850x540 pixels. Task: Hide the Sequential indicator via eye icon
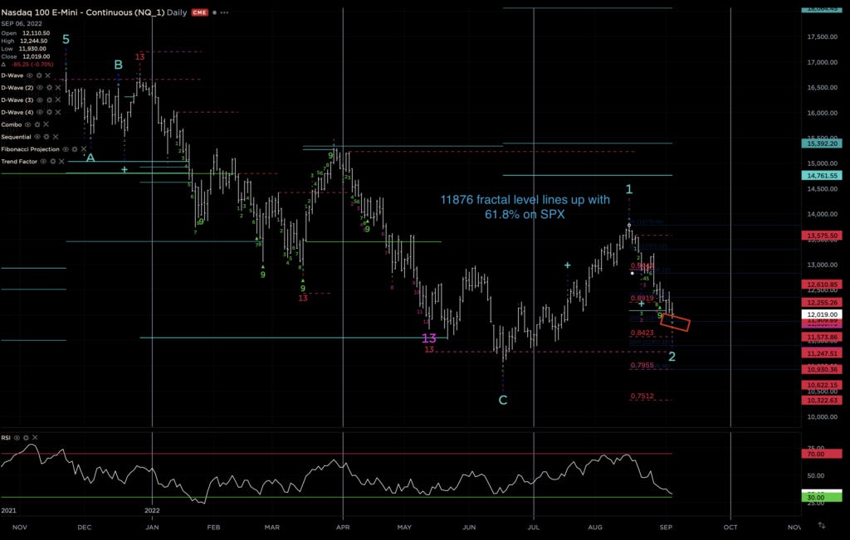pos(37,137)
